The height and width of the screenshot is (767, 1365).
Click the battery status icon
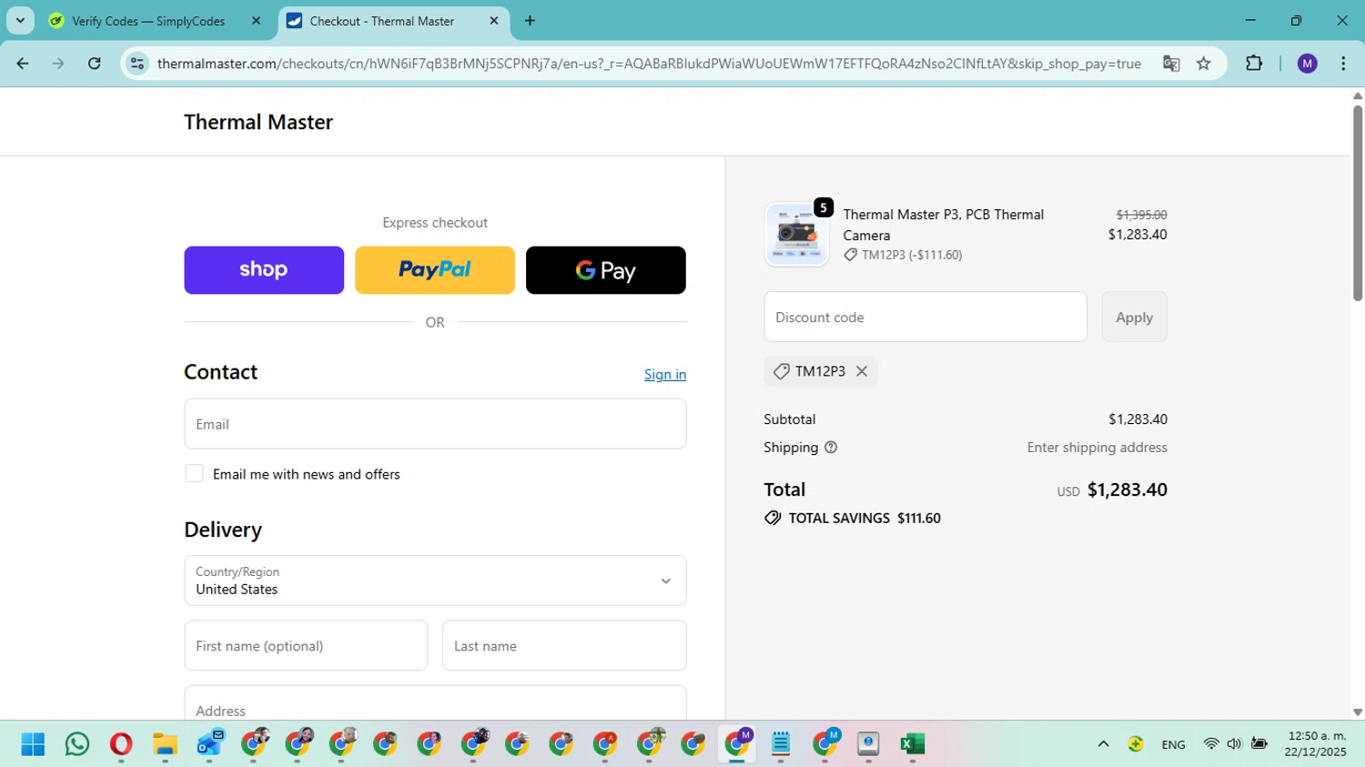[x=1259, y=744]
